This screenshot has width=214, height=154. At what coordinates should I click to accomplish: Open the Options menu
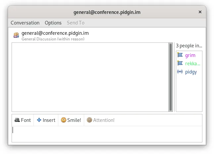click(x=53, y=23)
